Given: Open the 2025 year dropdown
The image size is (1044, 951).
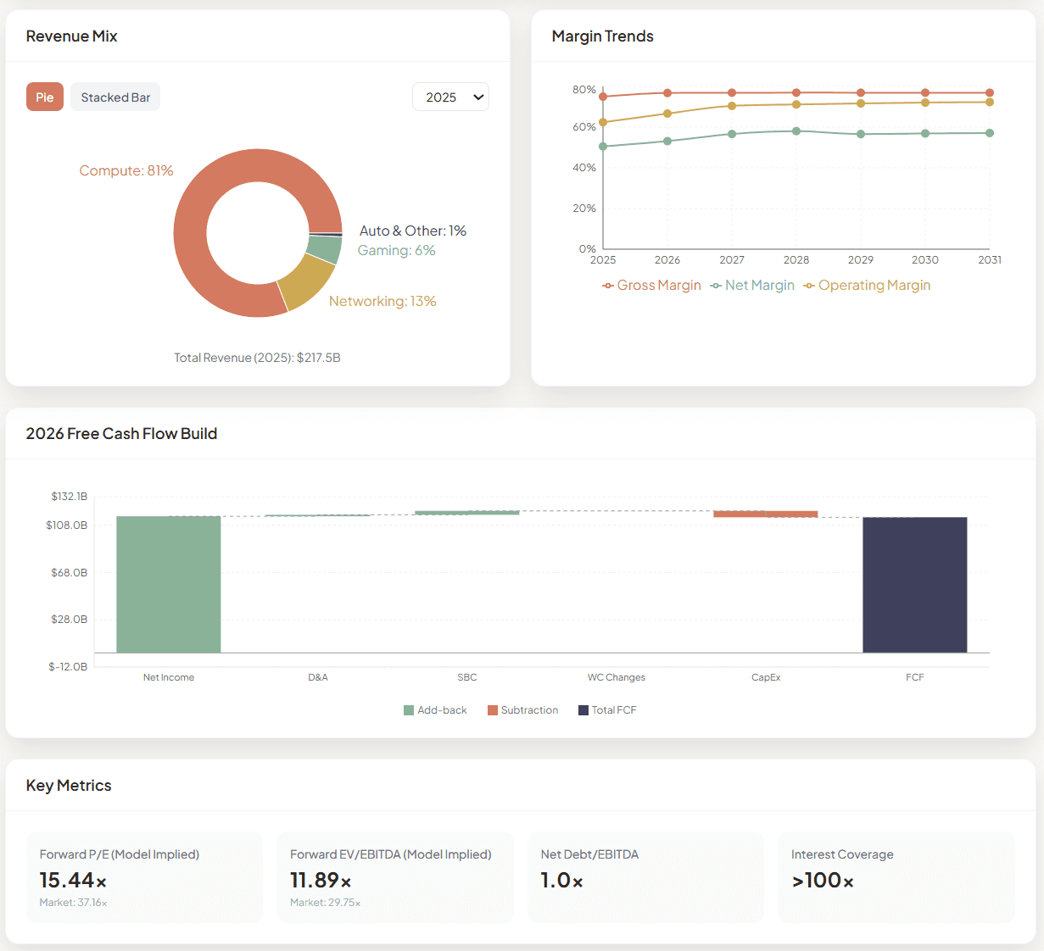Looking at the screenshot, I should click(x=450, y=97).
